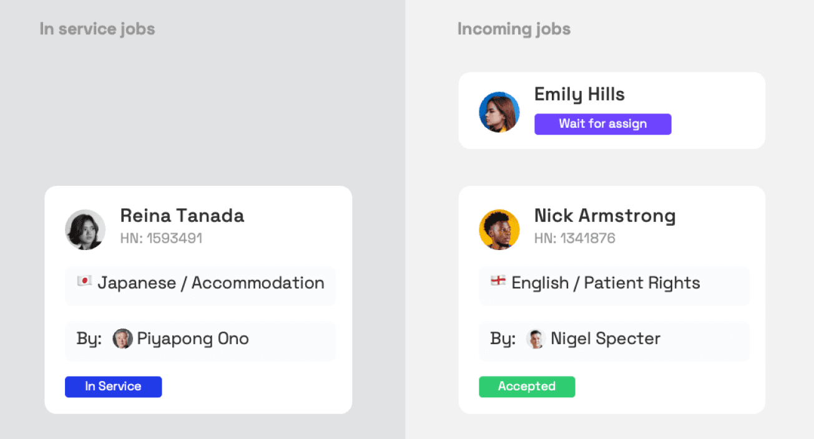Open the Nick Armstrong name link
Viewport: 814px width, 439px height.
(x=605, y=216)
